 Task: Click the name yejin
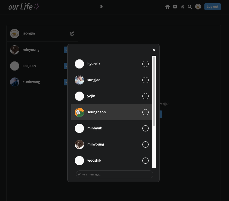point(91,96)
